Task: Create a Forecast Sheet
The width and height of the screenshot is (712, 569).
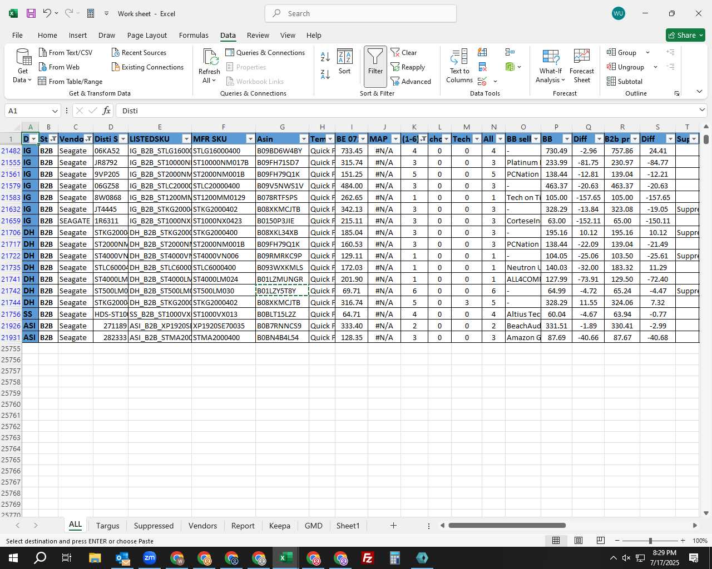Action: tap(582, 66)
